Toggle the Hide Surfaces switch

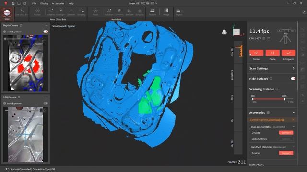(293, 79)
